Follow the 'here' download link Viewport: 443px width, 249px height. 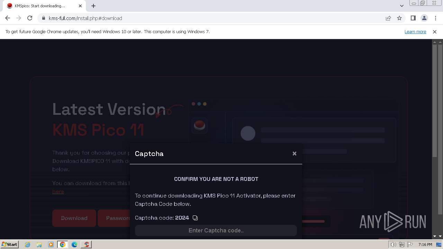[x=58, y=191]
